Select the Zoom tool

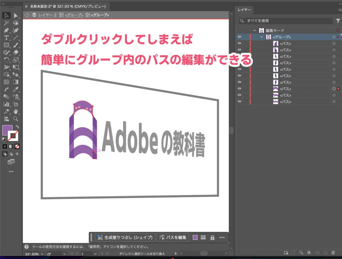16,119
